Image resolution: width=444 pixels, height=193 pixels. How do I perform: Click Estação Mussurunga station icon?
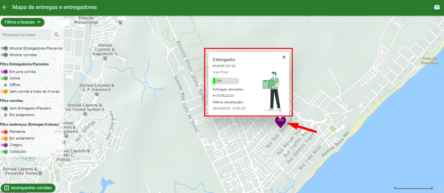pyautogui.click(x=121, y=22)
